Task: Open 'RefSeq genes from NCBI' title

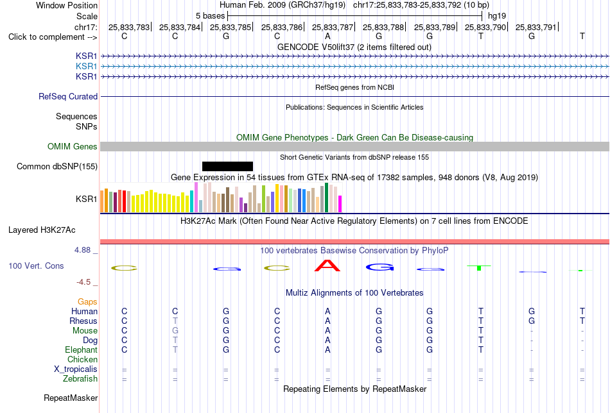Action: tap(355, 87)
